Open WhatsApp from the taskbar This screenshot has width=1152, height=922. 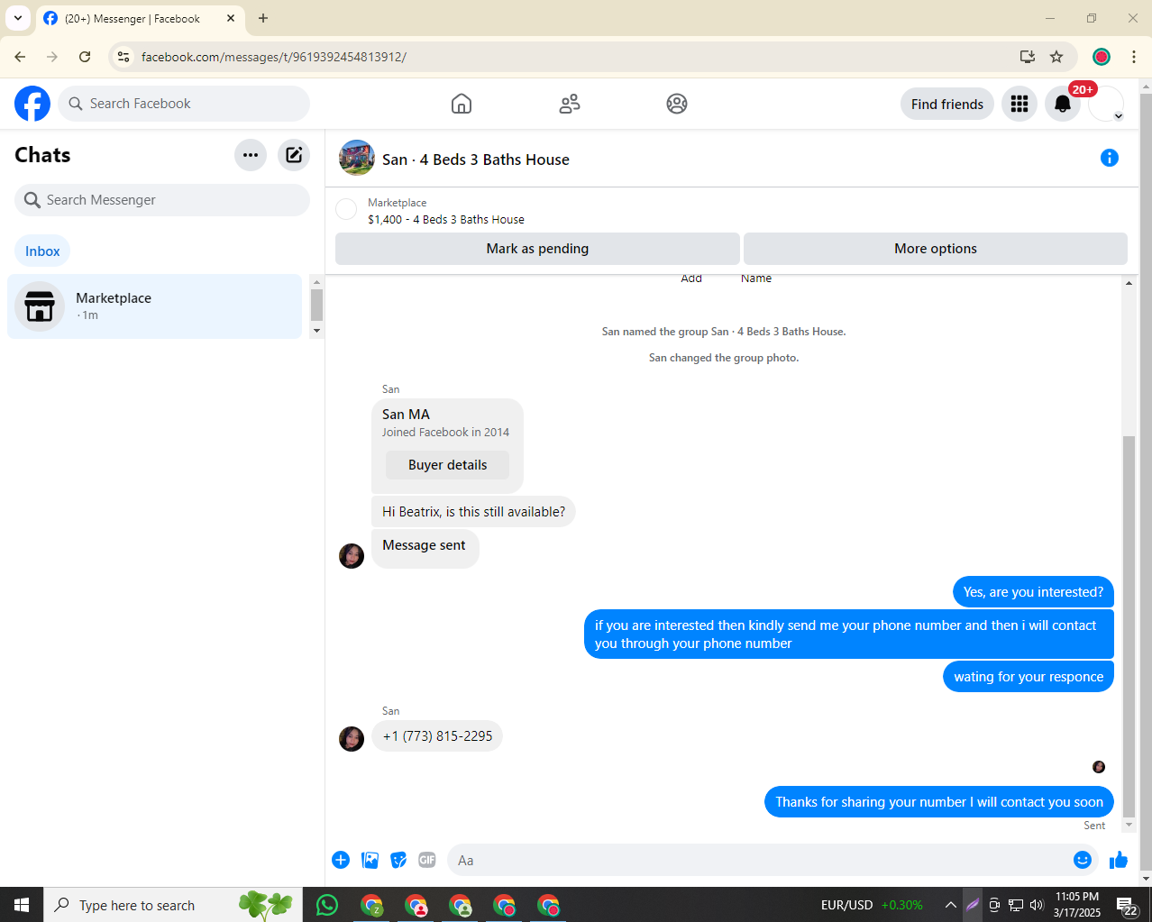click(327, 905)
